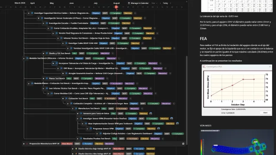Click Incompleto tag on Revisión Planos row
The image size is (276, 155).
116,84
